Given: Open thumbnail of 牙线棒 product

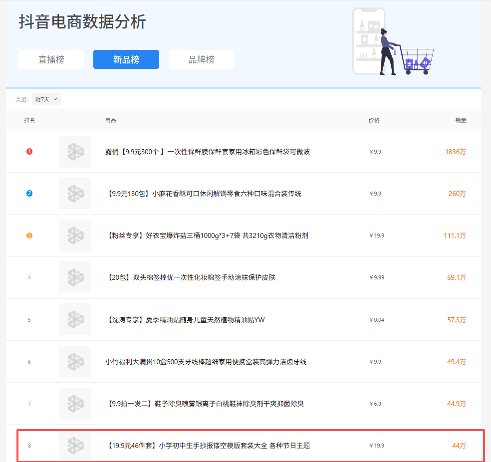Looking at the screenshot, I should 75,362.
